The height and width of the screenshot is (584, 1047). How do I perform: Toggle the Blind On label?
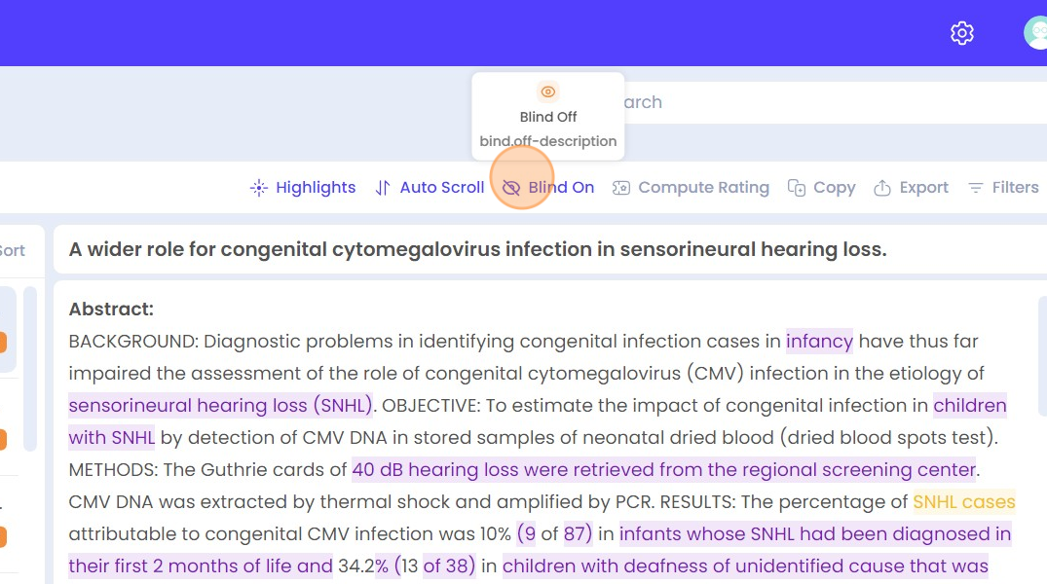pos(561,188)
